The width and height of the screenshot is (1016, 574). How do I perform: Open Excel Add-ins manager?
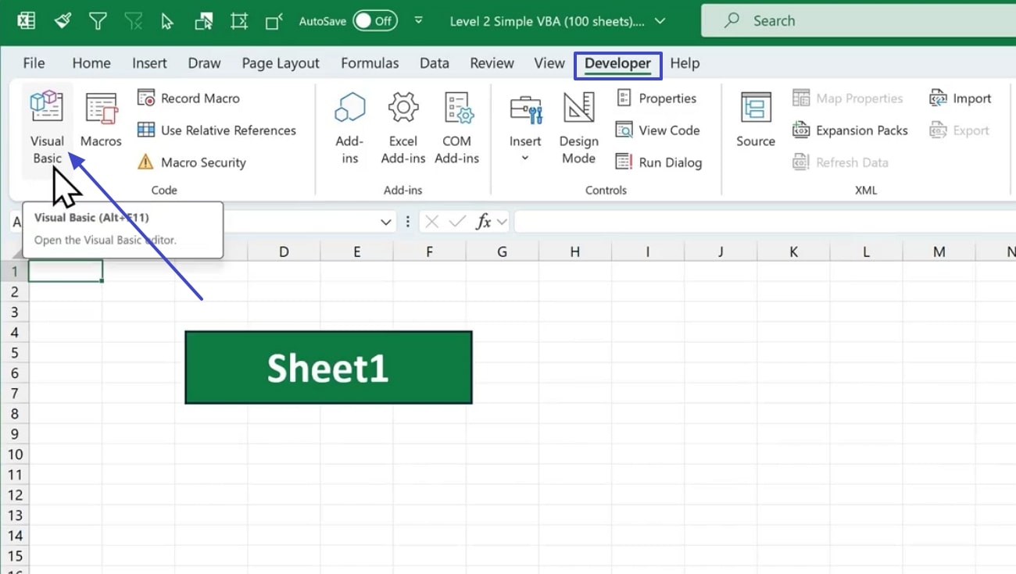click(x=403, y=129)
